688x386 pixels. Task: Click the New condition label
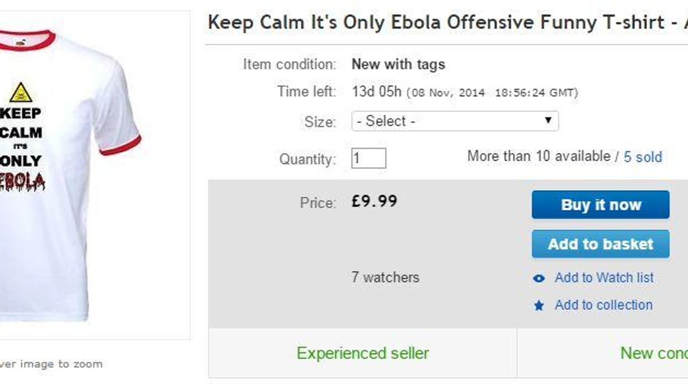click(654, 353)
